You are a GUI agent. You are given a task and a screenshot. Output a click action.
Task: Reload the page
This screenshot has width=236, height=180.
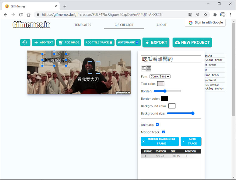[21, 15]
